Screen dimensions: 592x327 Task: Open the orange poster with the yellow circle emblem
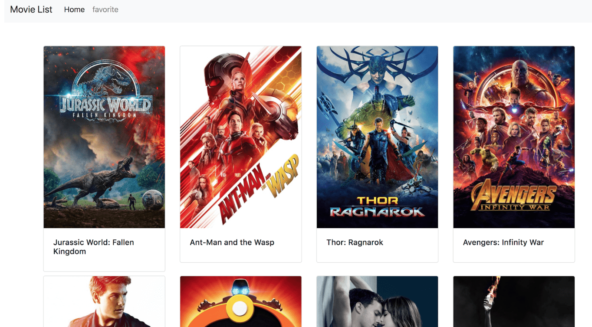(241, 302)
